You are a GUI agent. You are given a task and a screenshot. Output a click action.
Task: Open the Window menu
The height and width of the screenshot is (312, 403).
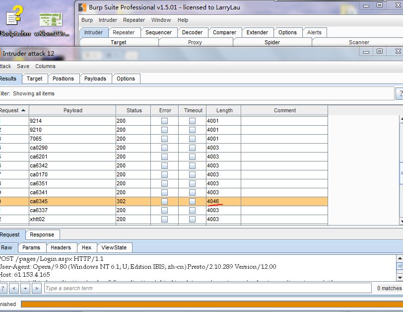pyautogui.click(x=161, y=20)
